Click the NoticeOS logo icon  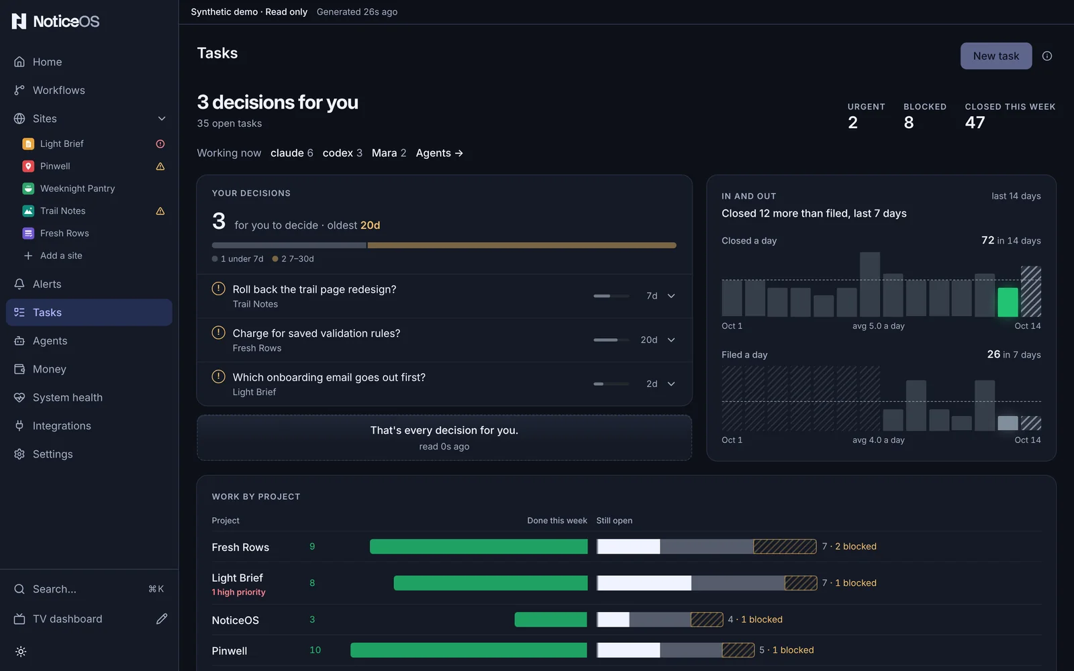tap(19, 21)
